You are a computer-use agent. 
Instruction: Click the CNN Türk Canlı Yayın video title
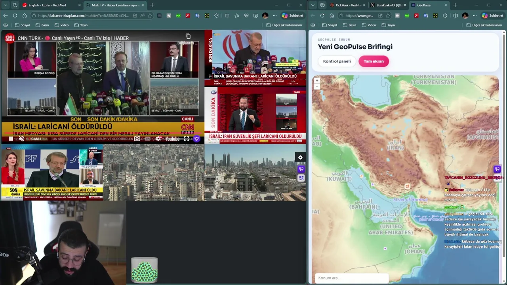73,38
